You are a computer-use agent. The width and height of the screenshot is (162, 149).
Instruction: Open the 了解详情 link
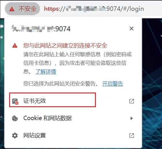(46, 72)
